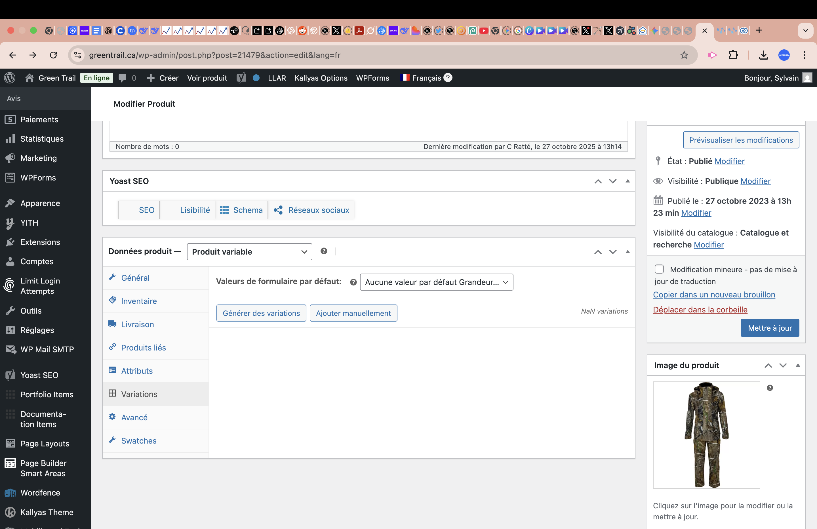The height and width of the screenshot is (529, 817).
Task: Click the comments bubble icon in admin bar
Action: (123, 78)
